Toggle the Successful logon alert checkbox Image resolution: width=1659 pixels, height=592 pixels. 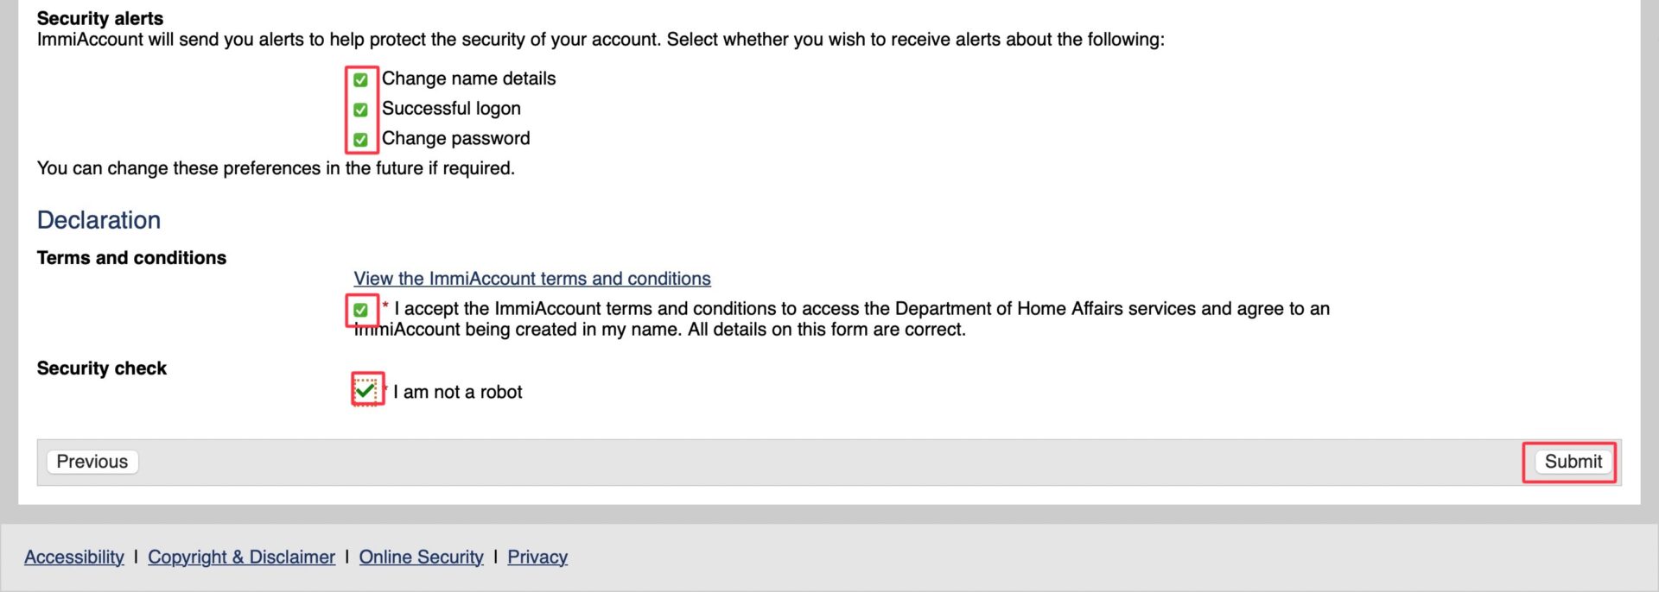coord(360,110)
